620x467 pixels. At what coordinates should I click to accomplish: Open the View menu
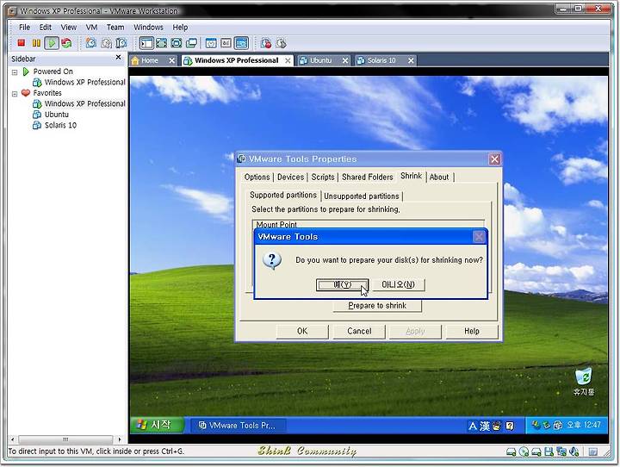(68, 28)
